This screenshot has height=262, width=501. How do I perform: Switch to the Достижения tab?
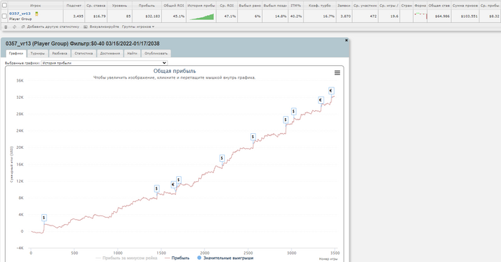110,54
